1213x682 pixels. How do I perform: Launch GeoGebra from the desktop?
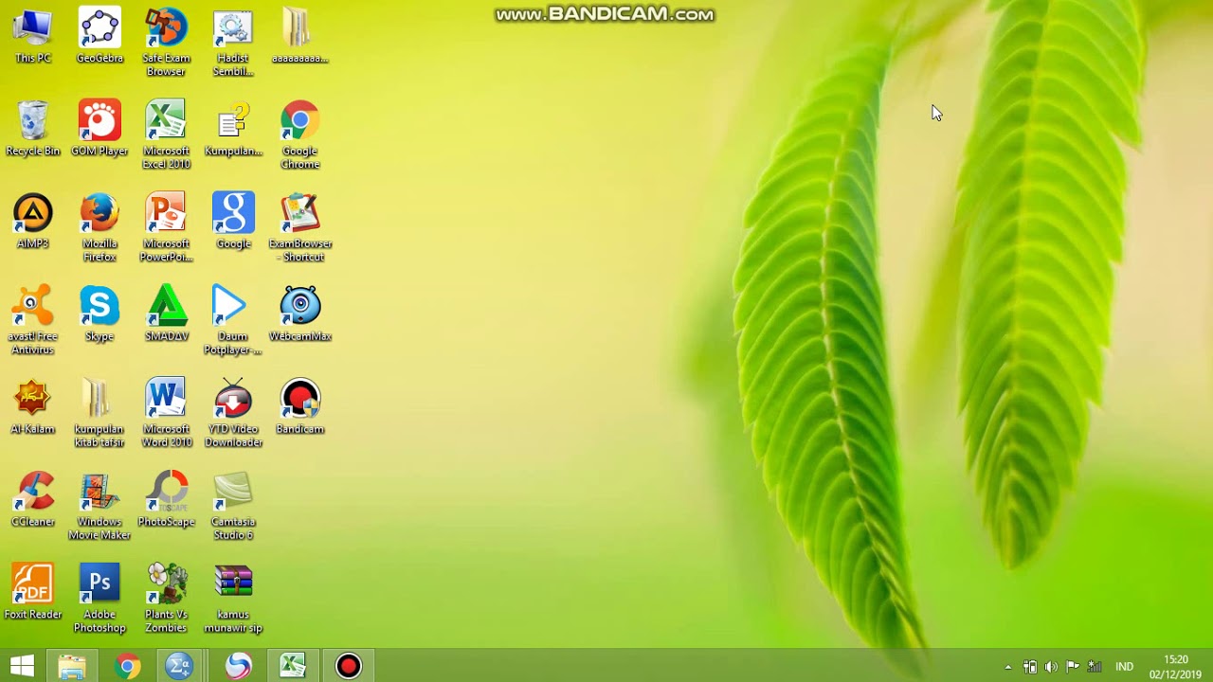pos(100,36)
